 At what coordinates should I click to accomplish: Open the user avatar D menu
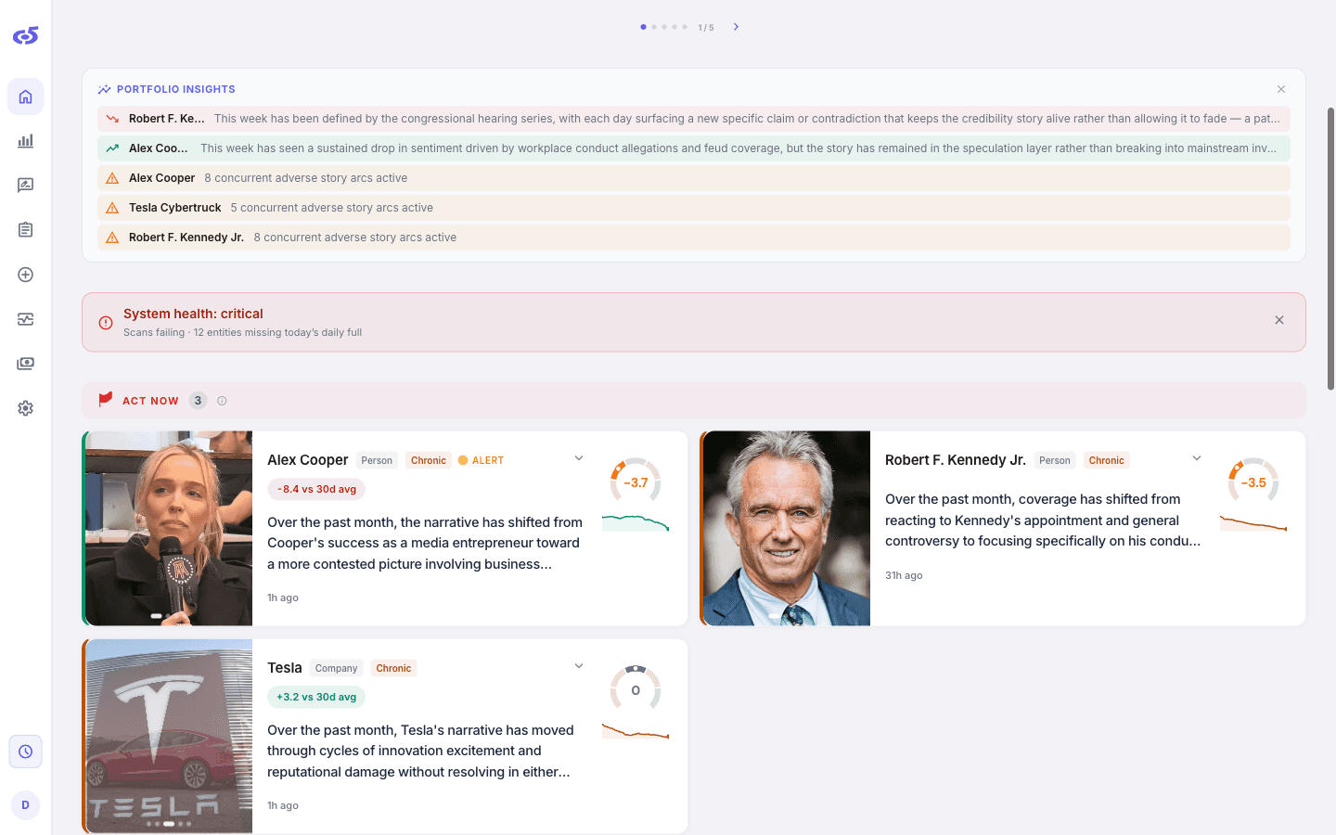coord(25,805)
